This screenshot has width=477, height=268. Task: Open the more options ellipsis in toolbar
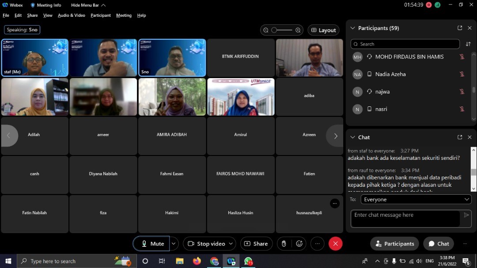point(317,244)
